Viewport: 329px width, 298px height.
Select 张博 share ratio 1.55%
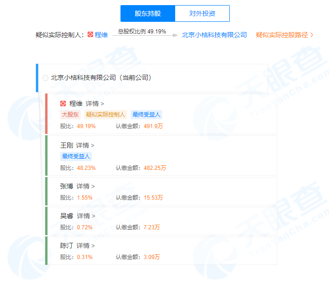tap(85, 198)
